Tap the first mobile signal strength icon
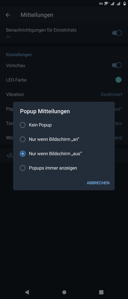The width and height of the screenshot is (128, 299). click(113, 4)
